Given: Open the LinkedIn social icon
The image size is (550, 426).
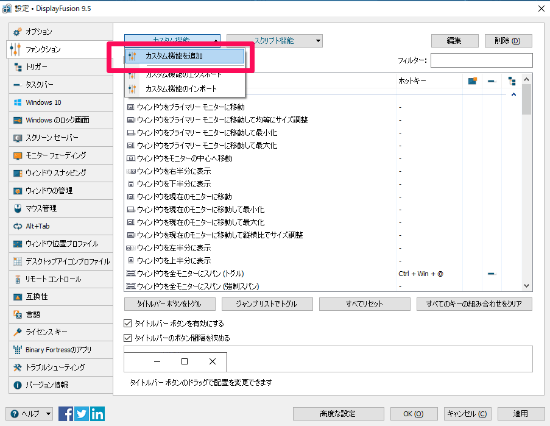Looking at the screenshot, I should click(97, 414).
